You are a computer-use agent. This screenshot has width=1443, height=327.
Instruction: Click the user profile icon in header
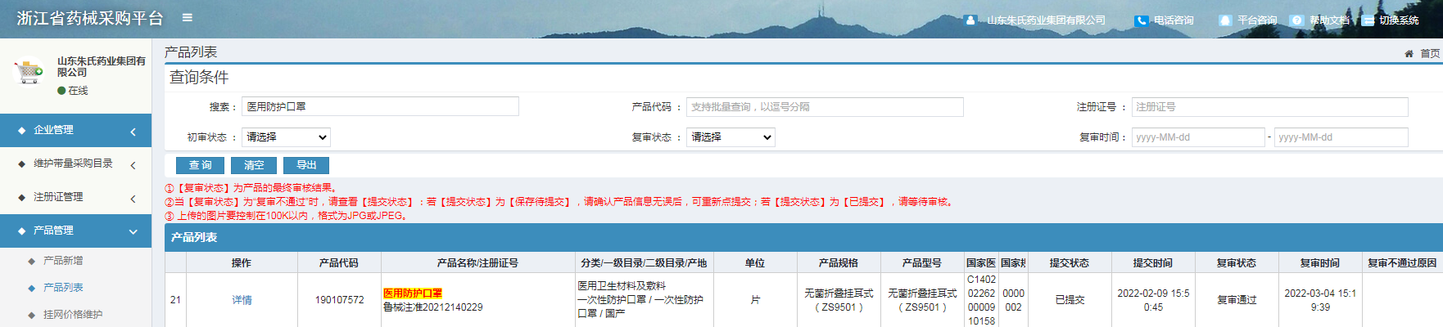[x=970, y=20]
